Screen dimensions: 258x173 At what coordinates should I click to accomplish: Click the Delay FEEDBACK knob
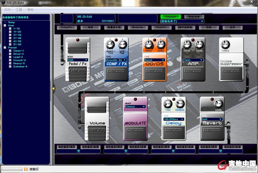[x=180, y=104]
